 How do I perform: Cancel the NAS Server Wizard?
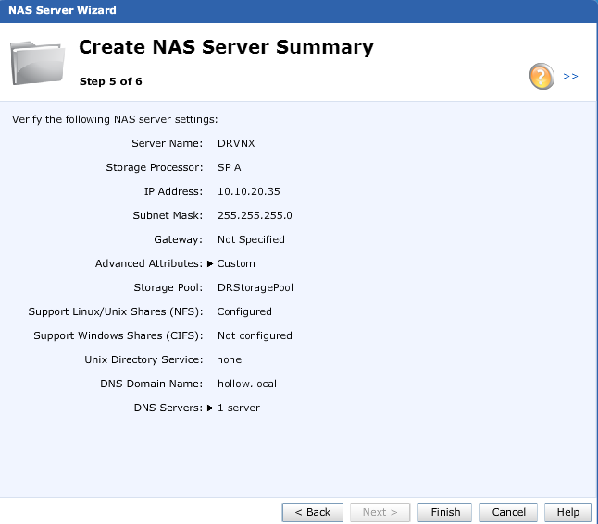click(508, 512)
